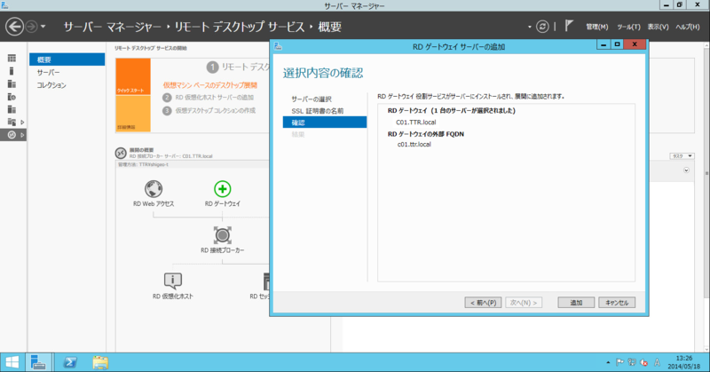This screenshot has width=710, height=372.
Task: Click the キャンセル button
Action: pyautogui.click(x=617, y=303)
